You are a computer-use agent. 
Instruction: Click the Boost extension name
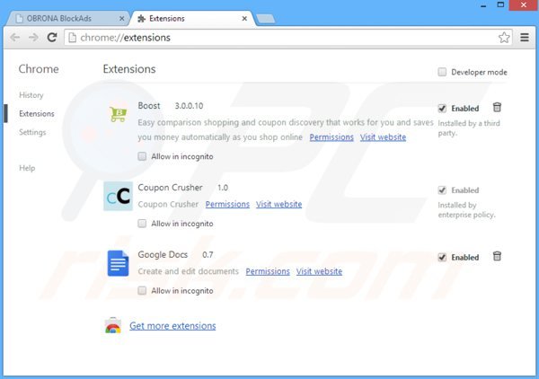coord(149,105)
